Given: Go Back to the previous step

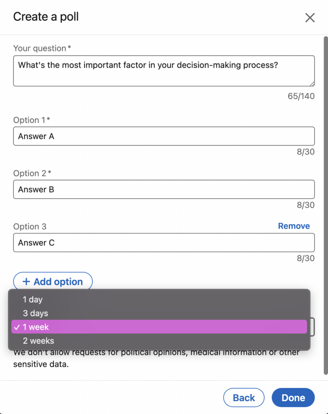Looking at the screenshot, I should point(244,398).
